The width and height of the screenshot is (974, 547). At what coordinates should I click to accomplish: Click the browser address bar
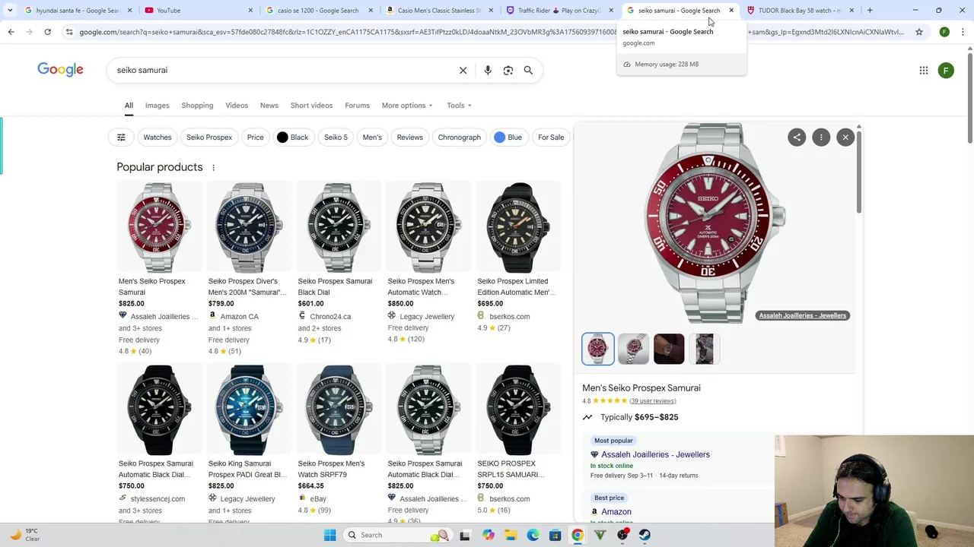point(491,32)
